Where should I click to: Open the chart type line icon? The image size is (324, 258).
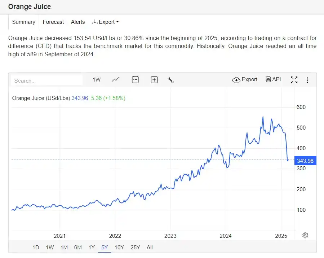115,80
